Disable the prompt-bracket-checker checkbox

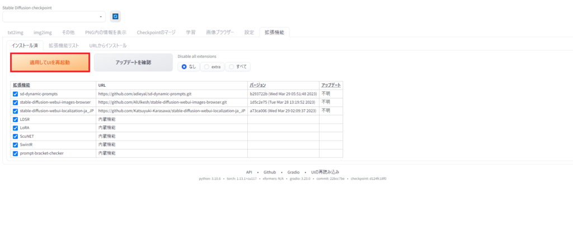pos(15,153)
